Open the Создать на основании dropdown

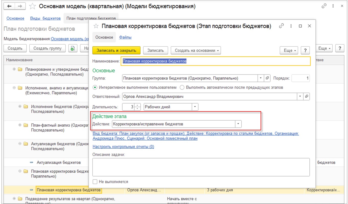pos(196,50)
